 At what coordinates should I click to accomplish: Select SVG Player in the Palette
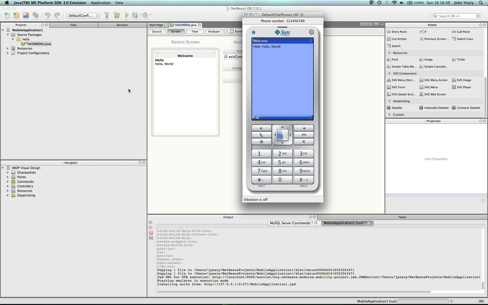461,87
